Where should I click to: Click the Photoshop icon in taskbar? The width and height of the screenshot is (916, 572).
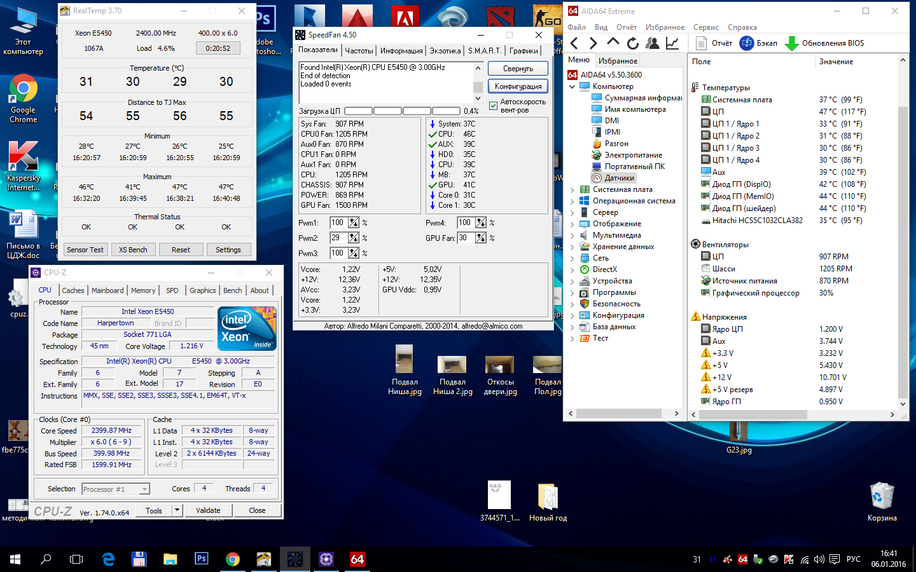tap(201, 559)
